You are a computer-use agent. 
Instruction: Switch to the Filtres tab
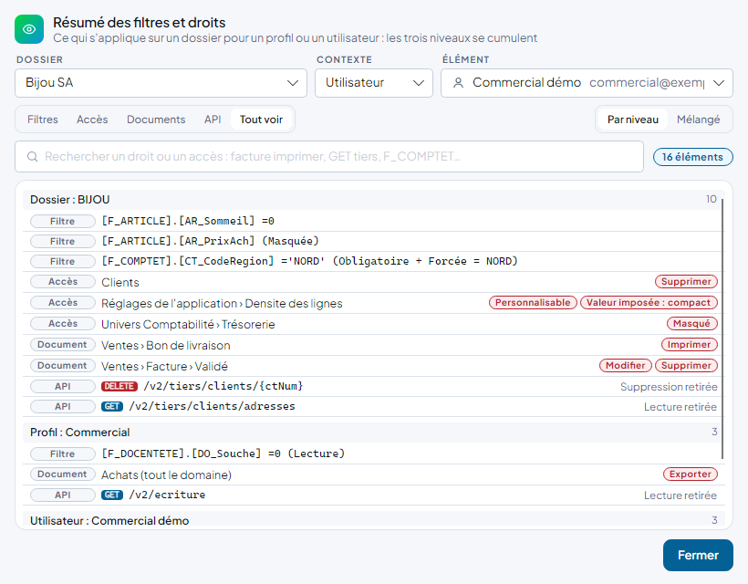pos(43,120)
